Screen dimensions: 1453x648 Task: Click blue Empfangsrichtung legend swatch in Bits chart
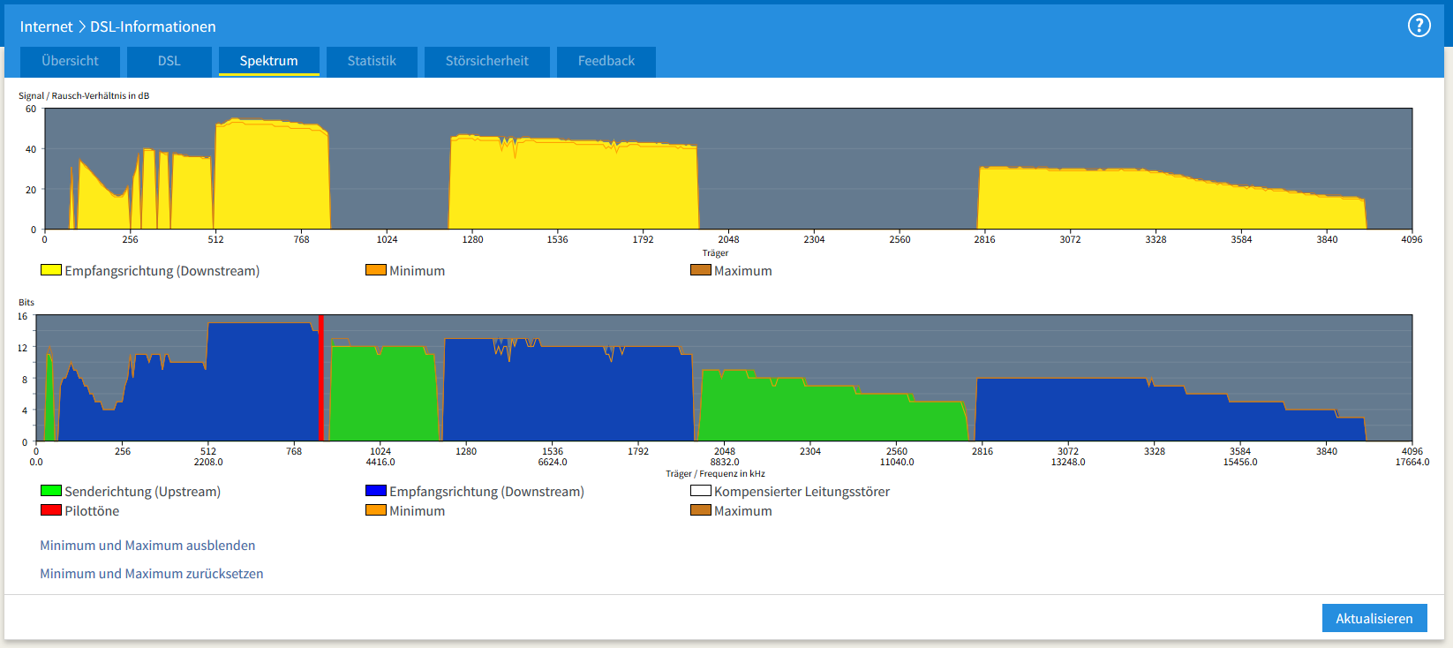click(x=376, y=491)
